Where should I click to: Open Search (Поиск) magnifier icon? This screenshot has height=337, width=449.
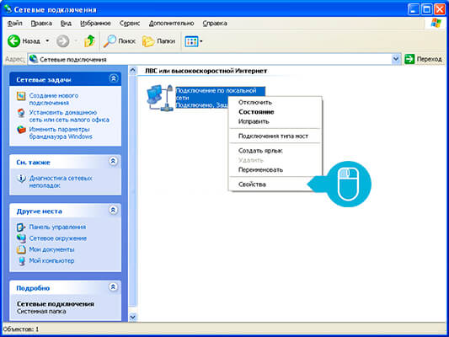coord(110,41)
